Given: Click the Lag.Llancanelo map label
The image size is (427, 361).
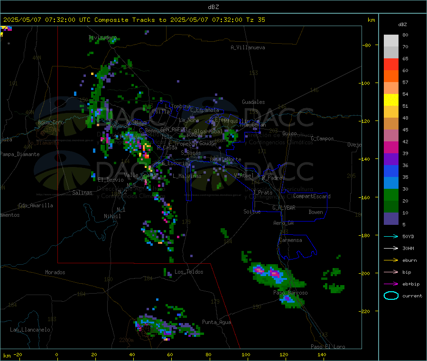Looking at the screenshot, I should [x=30, y=330].
